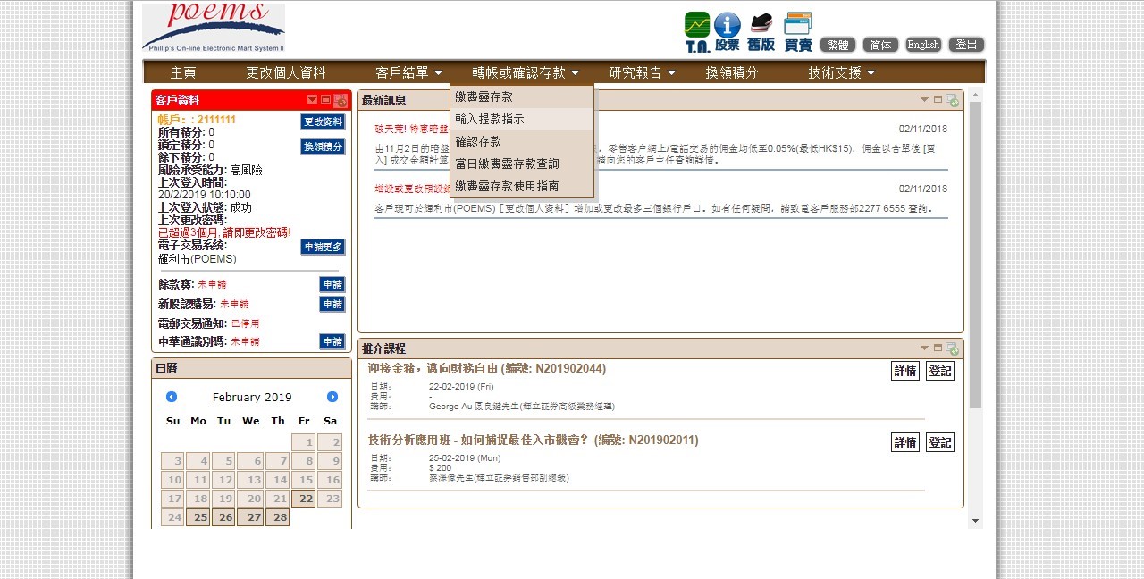The height and width of the screenshot is (579, 1144).
Task: Click the 股票 stock info icon
Action: tap(728, 27)
